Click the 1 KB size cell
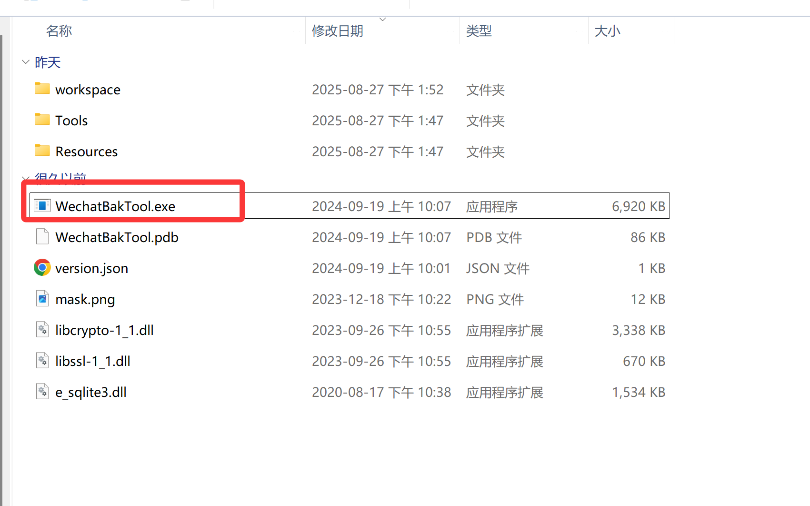Viewport: 810px width, 506px height. pyautogui.click(x=651, y=268)
